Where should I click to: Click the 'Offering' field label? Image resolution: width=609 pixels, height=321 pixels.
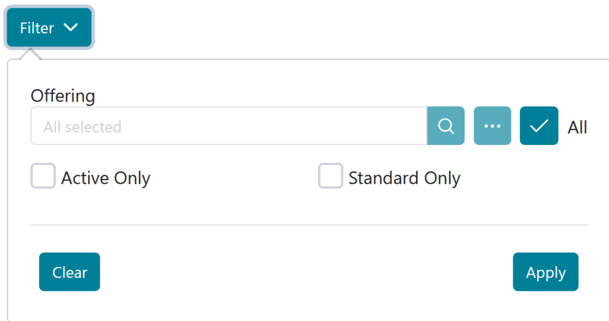click(x=63, y=96)
